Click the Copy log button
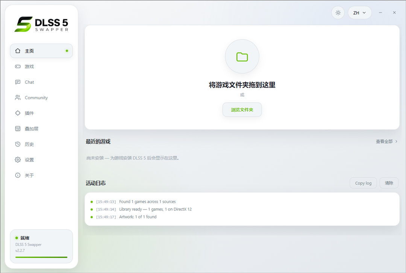This screenshot has height=273, width=406. point(363,183)
